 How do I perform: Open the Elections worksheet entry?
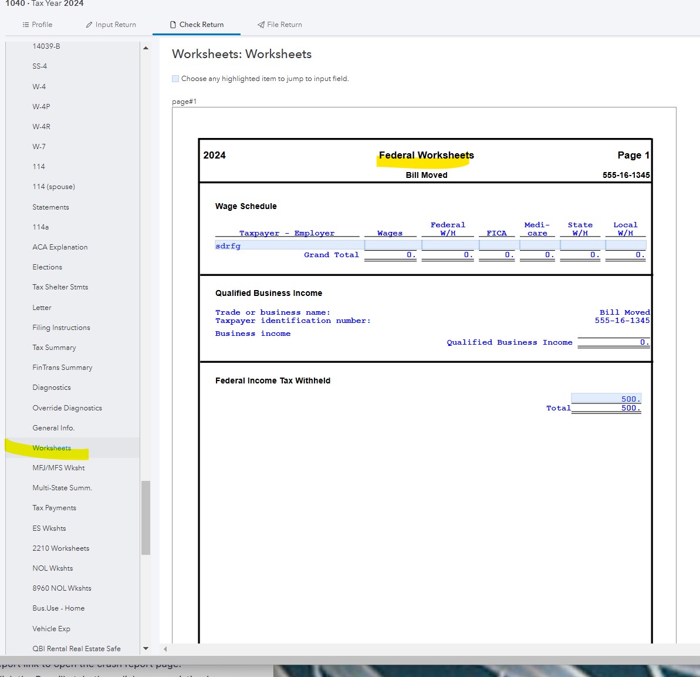click(x=47, y=267)
